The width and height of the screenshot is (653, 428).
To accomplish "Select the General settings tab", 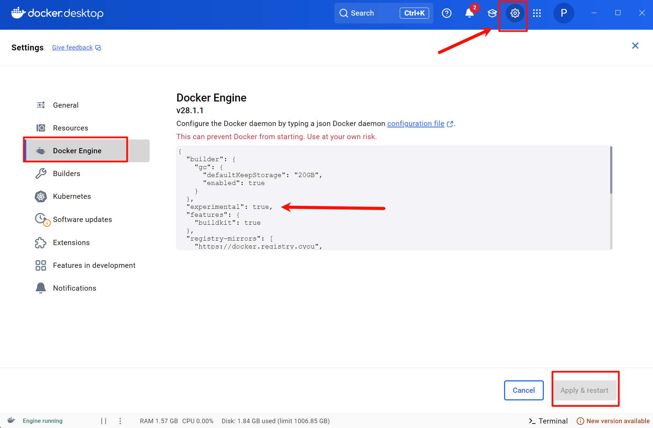I will tap(87, 105).
